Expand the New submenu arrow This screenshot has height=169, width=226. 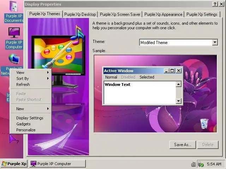tap(48, 109)
